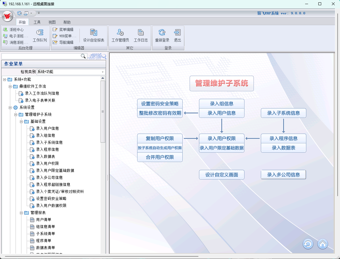Click the home icon at bottom right
This screenshot has height=259, width=340.
pyautogui.click(x=322, y=244)
